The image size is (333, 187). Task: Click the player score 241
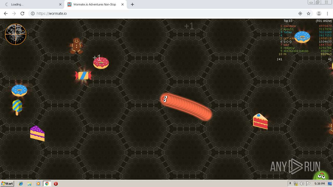coord(279,59)
